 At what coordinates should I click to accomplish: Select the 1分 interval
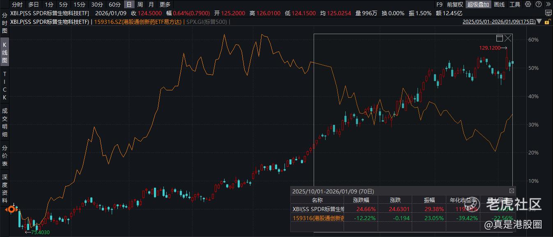coord(49,5)
